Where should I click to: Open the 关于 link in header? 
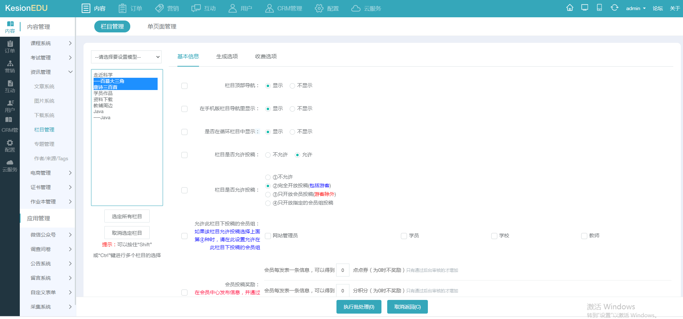coord(675,8)
